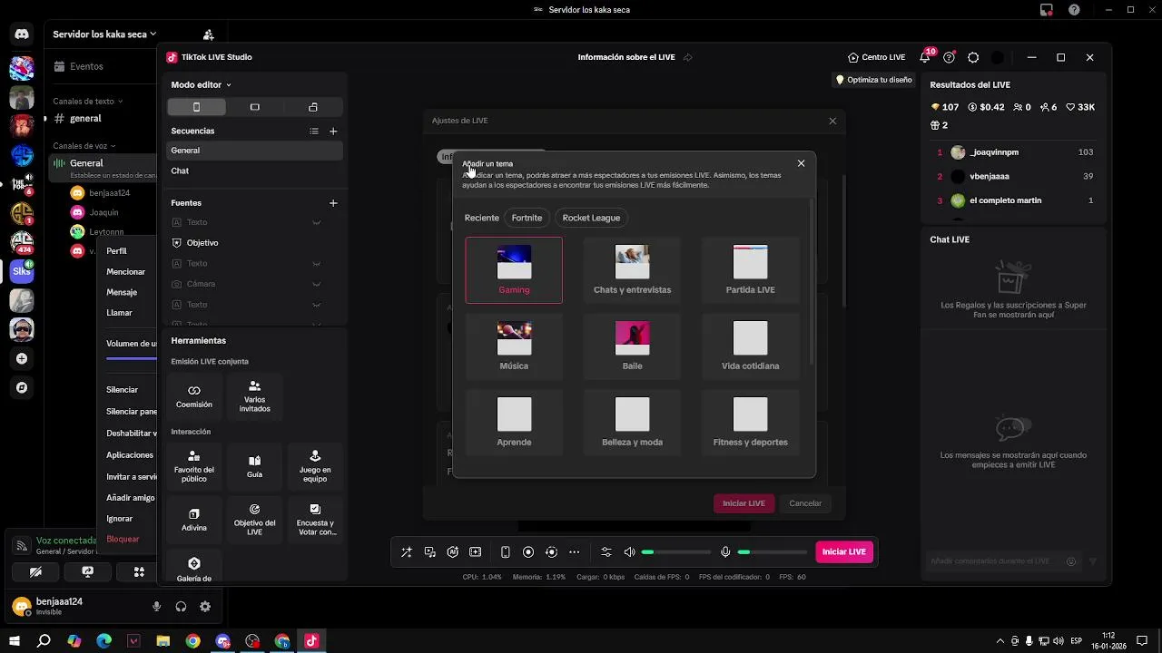Viewport: 1162px width, 653px height.
Task: Collapse the Canales de voz category
Action: (x=84, y=146)
